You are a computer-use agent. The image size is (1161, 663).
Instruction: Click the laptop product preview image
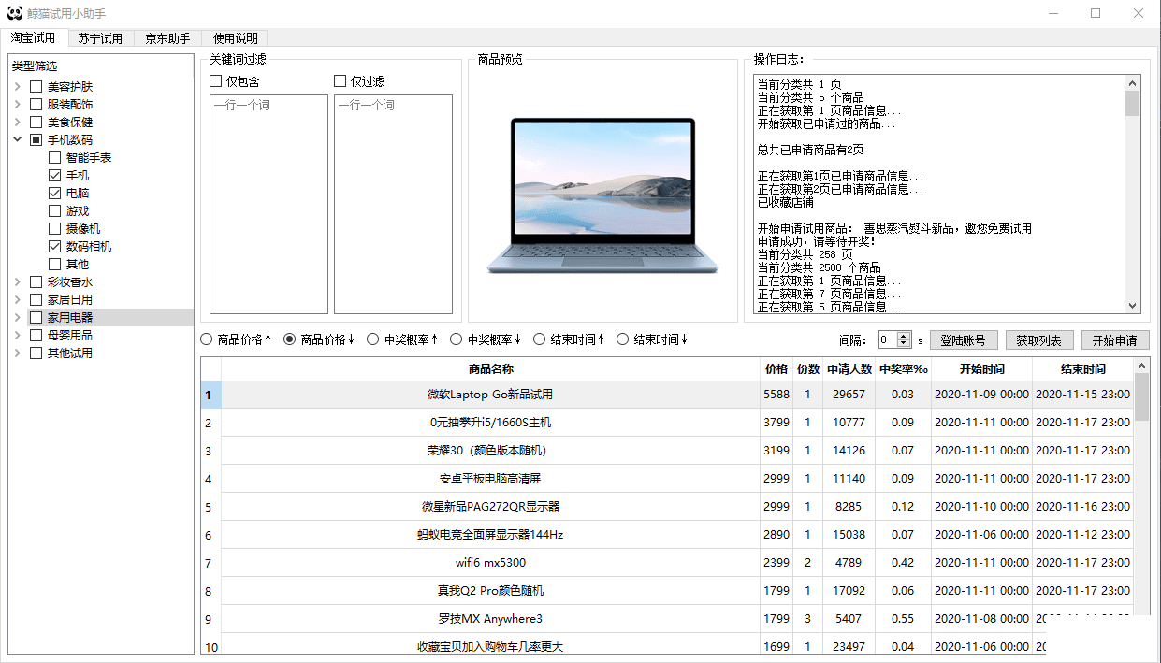click(603, 195)
